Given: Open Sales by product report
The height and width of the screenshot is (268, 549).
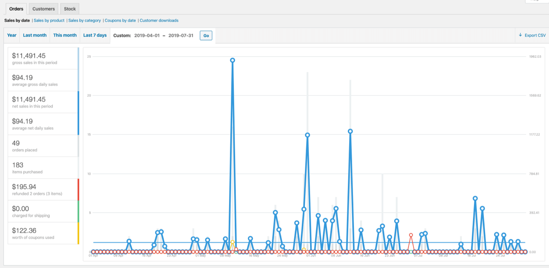Looking at the screenshot, I should pos(49,21).
